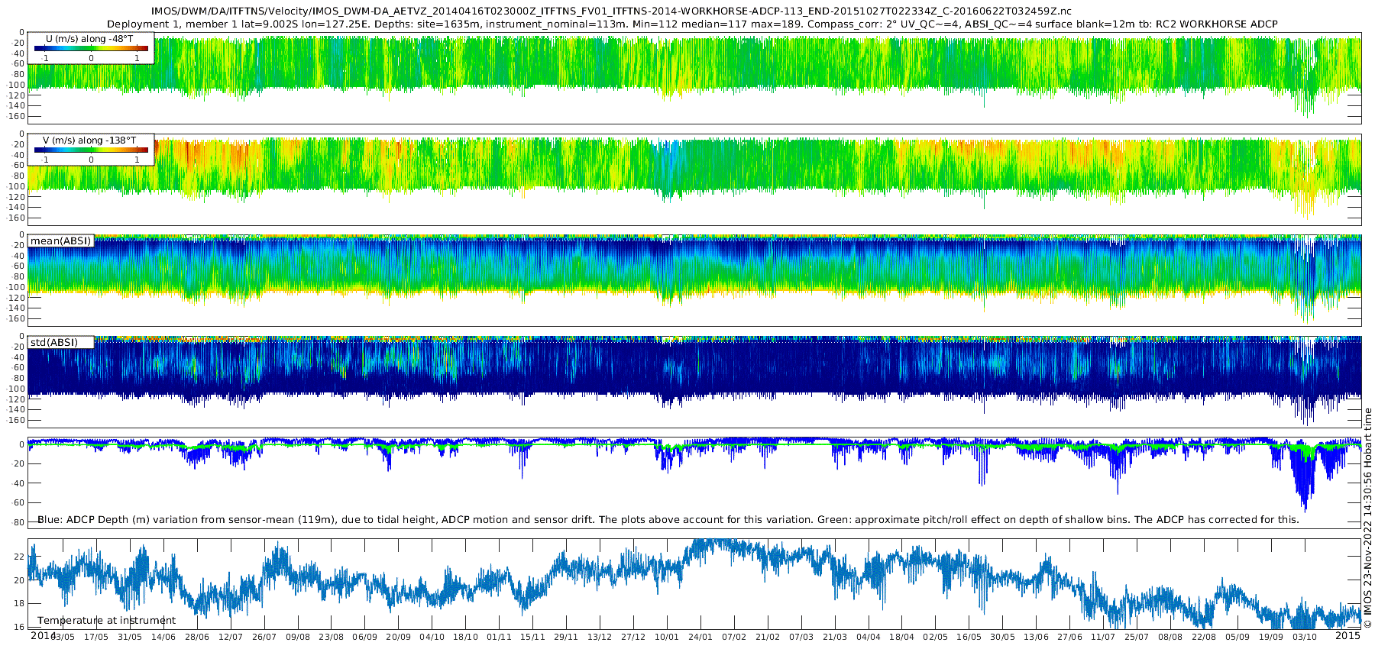Screen dimensions: 1375x649
Task: Click the '2015' year label on time axis
Action: [1347, 636]
